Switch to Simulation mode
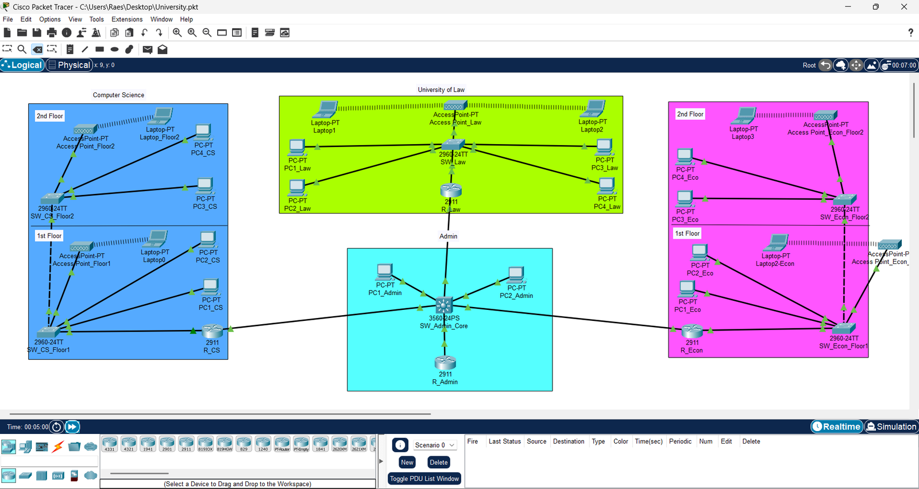 pos(891,426)
